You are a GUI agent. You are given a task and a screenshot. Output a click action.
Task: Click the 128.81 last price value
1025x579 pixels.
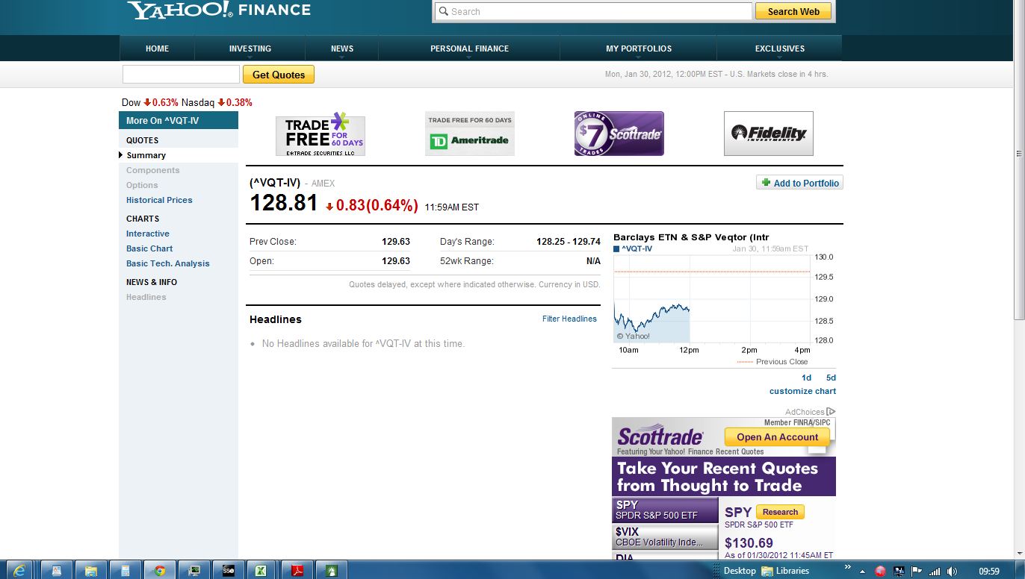[284, 203]
